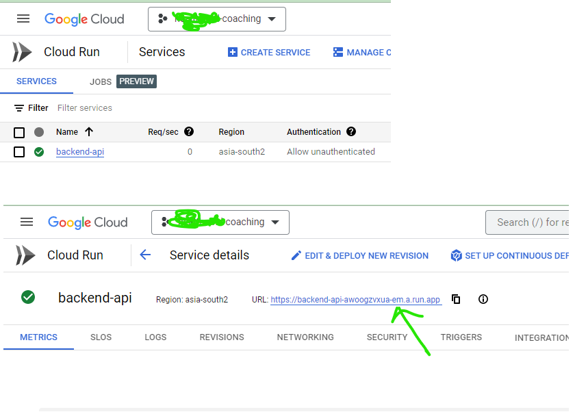Click the Region: asia-south2 label on Service details
This screenshot has height=412, width=575.
click(x=192, y=300)
